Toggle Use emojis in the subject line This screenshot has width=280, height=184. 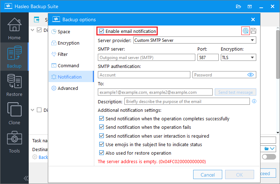pyautogui.click(x=101, y=144)
